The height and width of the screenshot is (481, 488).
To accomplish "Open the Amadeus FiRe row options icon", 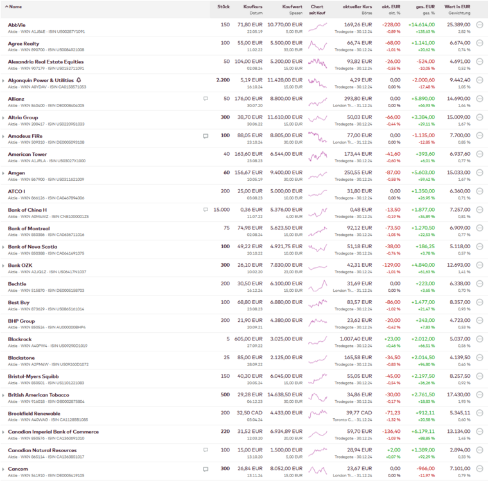I will pos(480,135).
